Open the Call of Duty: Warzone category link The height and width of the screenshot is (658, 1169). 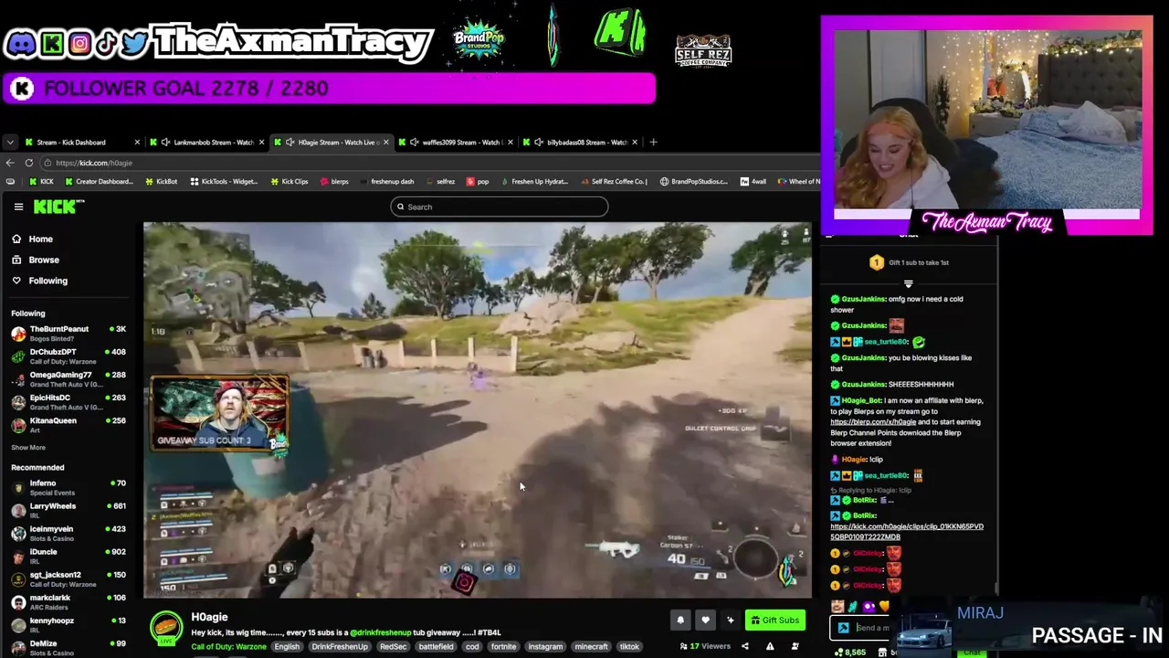click(229, 647)
